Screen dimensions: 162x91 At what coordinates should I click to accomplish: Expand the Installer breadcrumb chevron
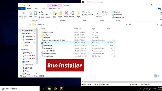43,24
